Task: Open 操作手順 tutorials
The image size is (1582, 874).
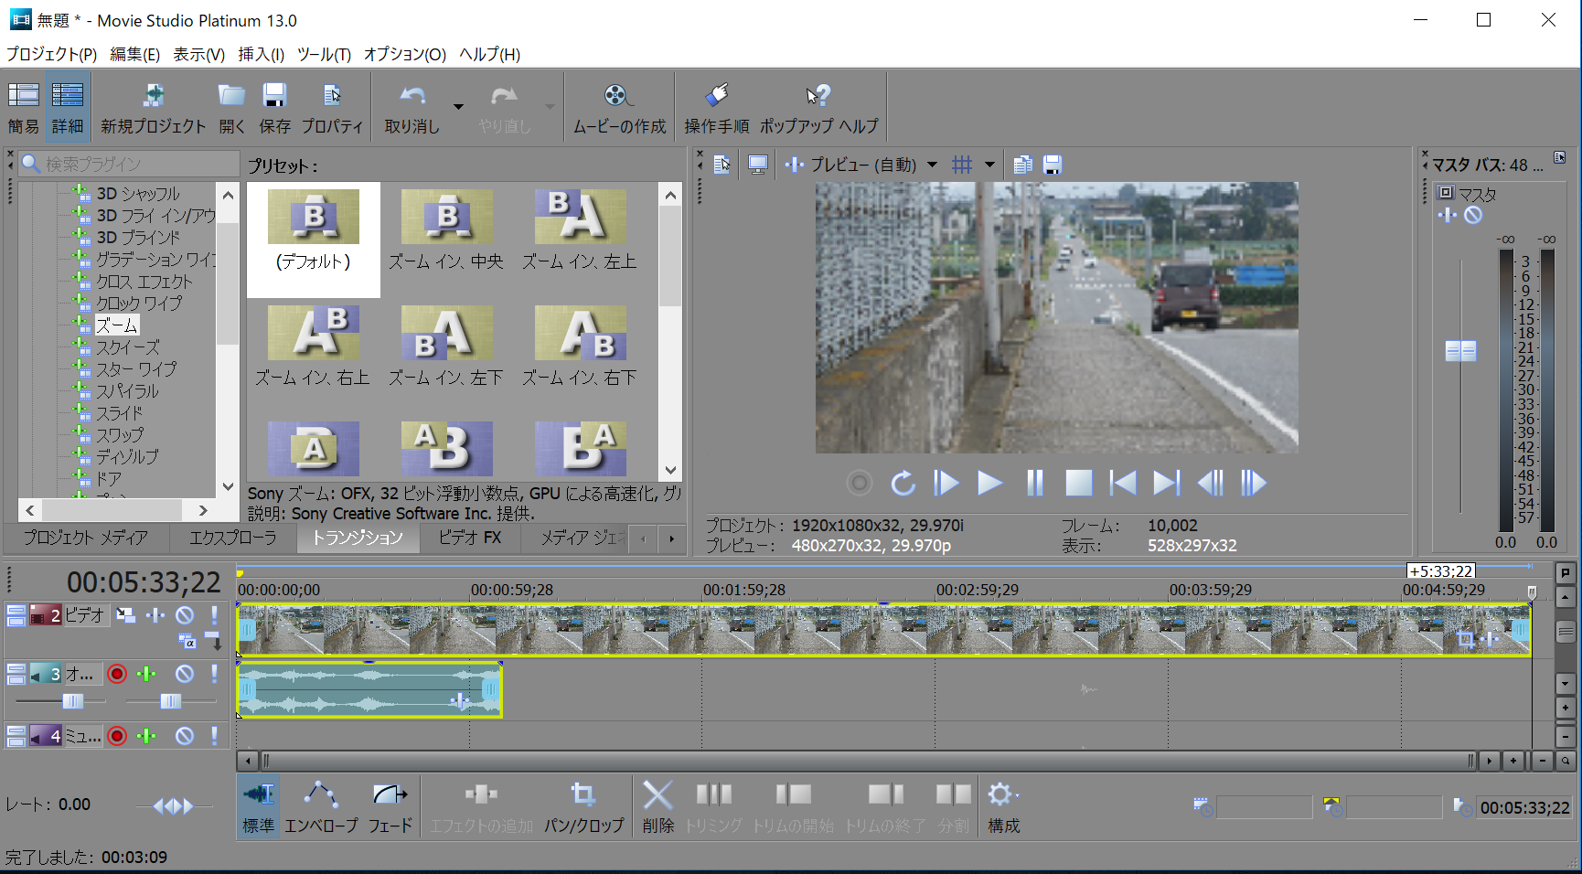Action: (717, 107)
